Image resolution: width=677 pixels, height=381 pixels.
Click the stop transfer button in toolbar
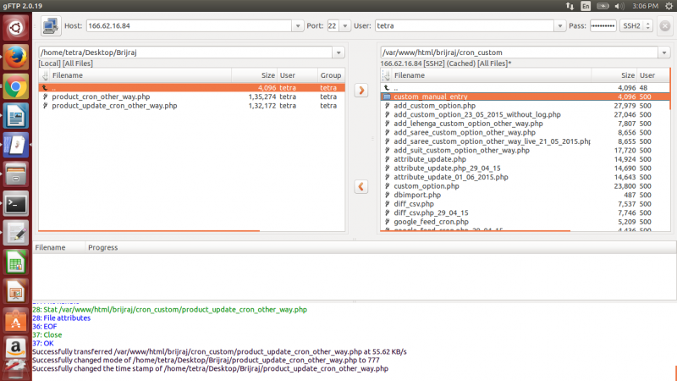click(665, 26)
